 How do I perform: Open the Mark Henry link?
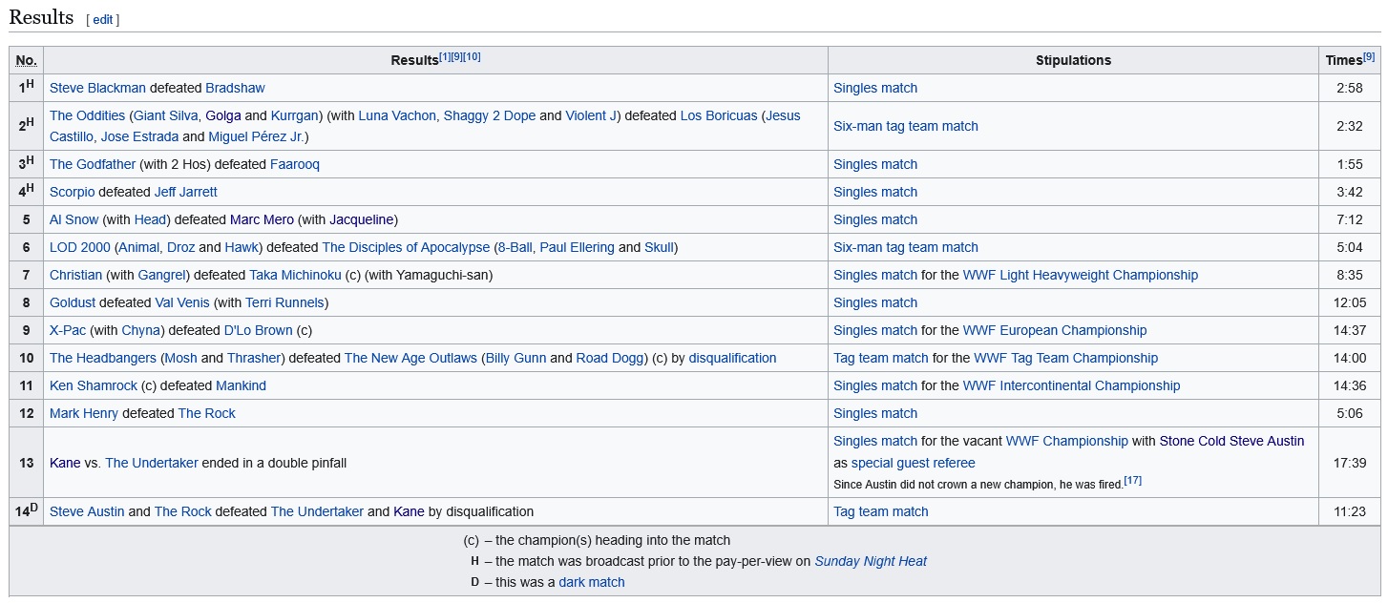tap(84, 413)
